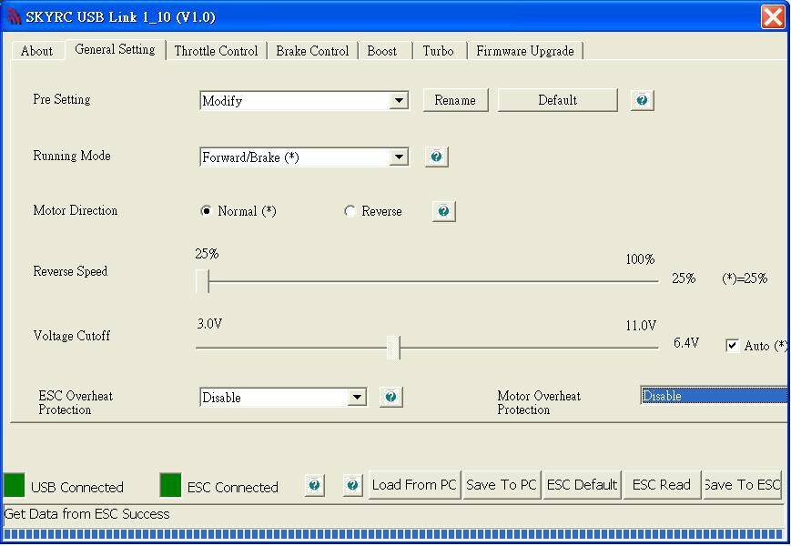This screenshot has height=546, width=791.
Task: Click green USB Connected status indicator
Action: [15, 484]
